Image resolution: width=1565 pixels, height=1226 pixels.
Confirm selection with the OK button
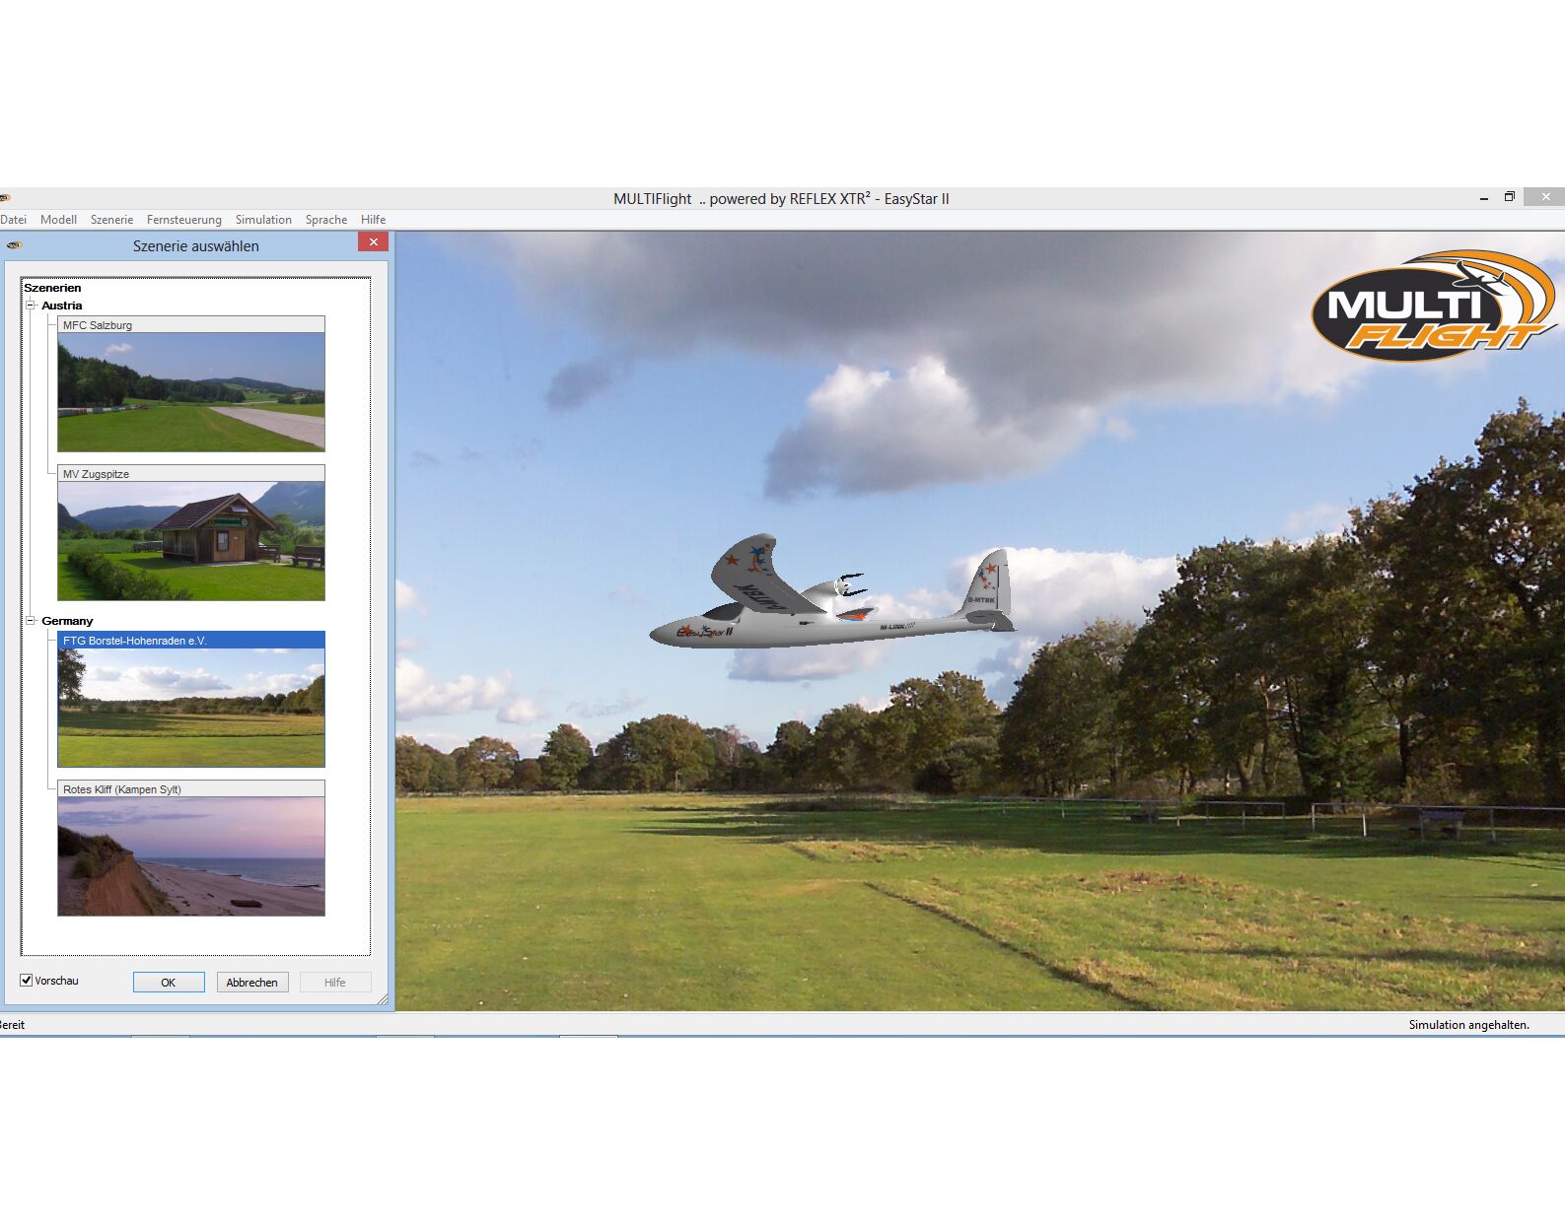coord(169,983)
